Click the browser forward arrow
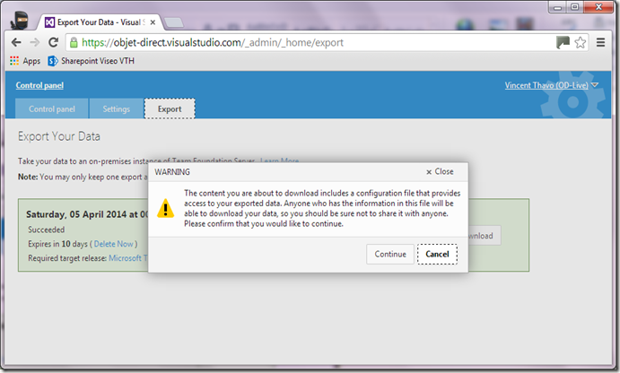This screenshot has width=620, height=373. pyautogui.click(x=35, y=42)
